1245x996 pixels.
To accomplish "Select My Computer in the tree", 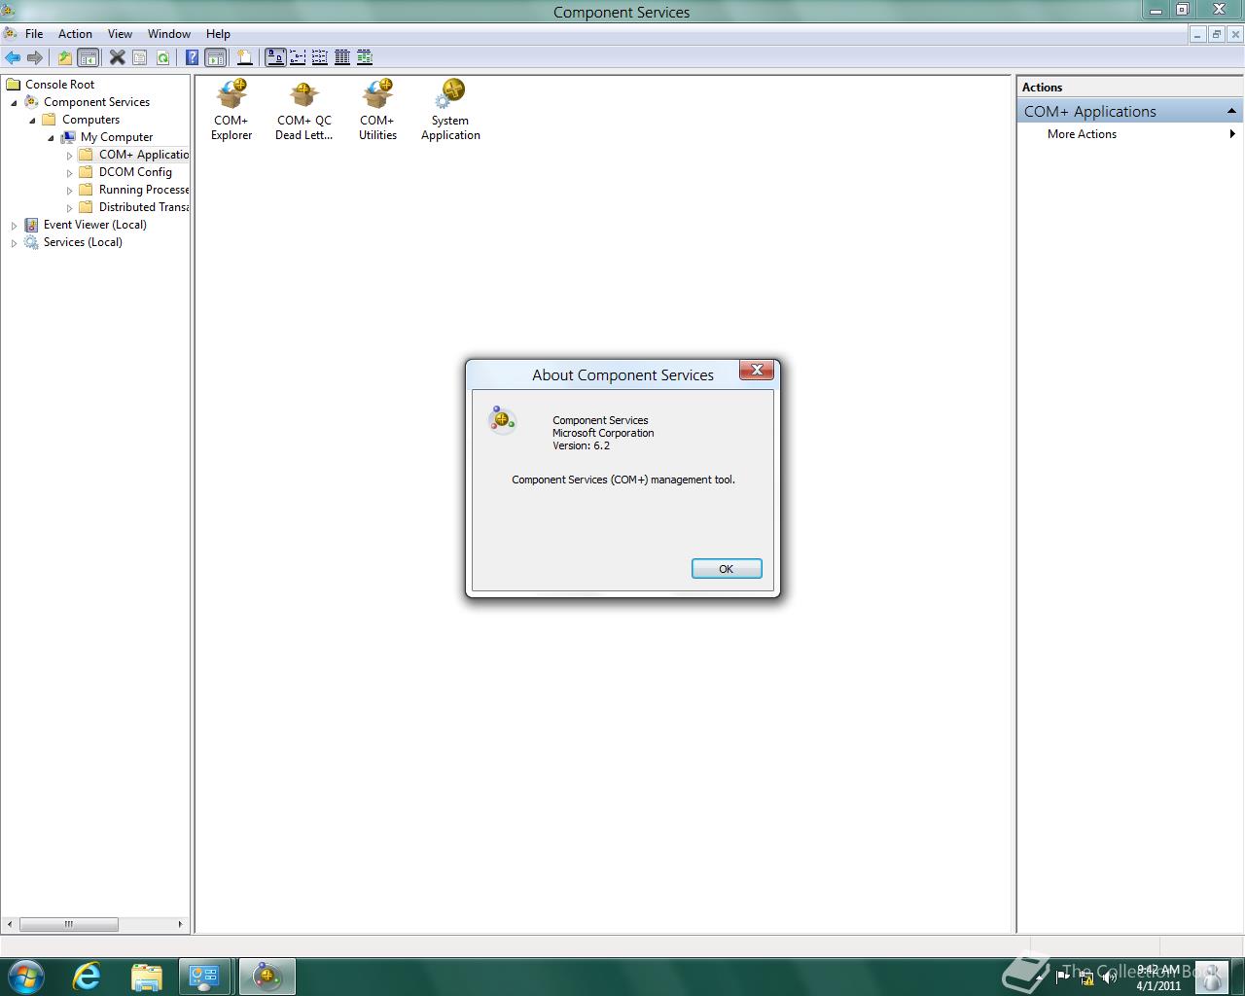I will [x=116, y=137].
